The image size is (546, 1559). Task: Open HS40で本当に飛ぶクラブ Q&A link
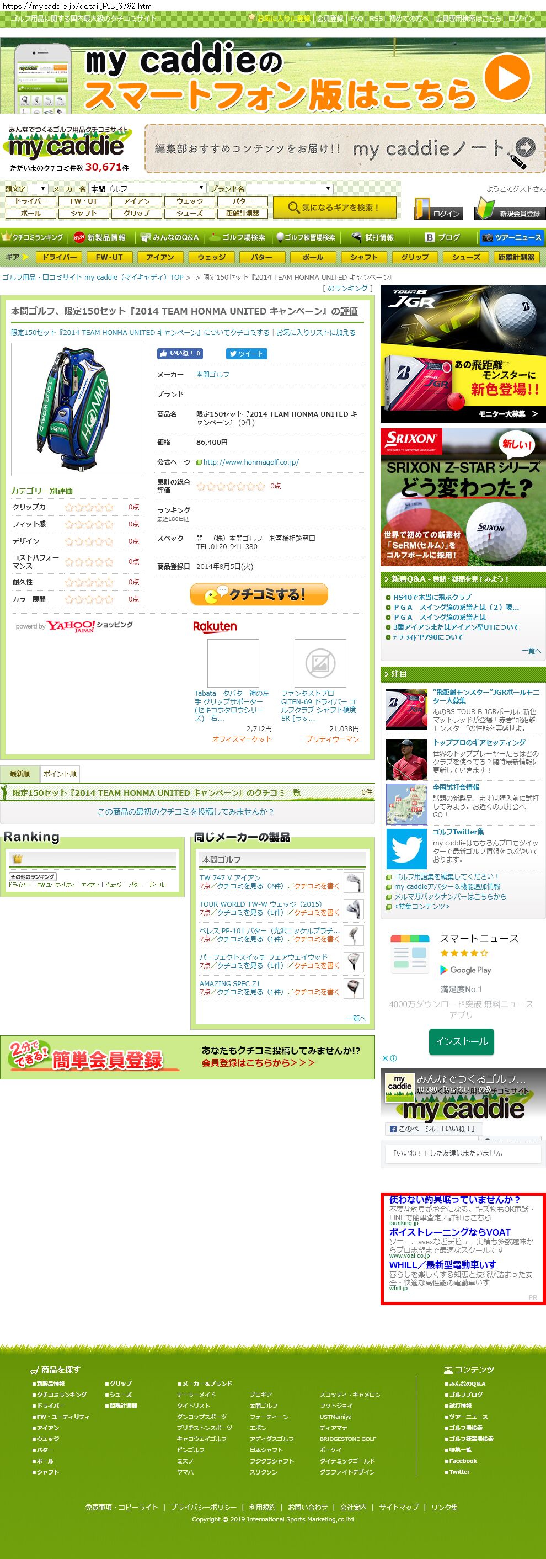pos(432,597)
